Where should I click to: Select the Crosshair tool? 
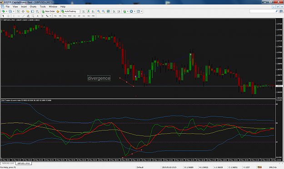coord(8,16)
